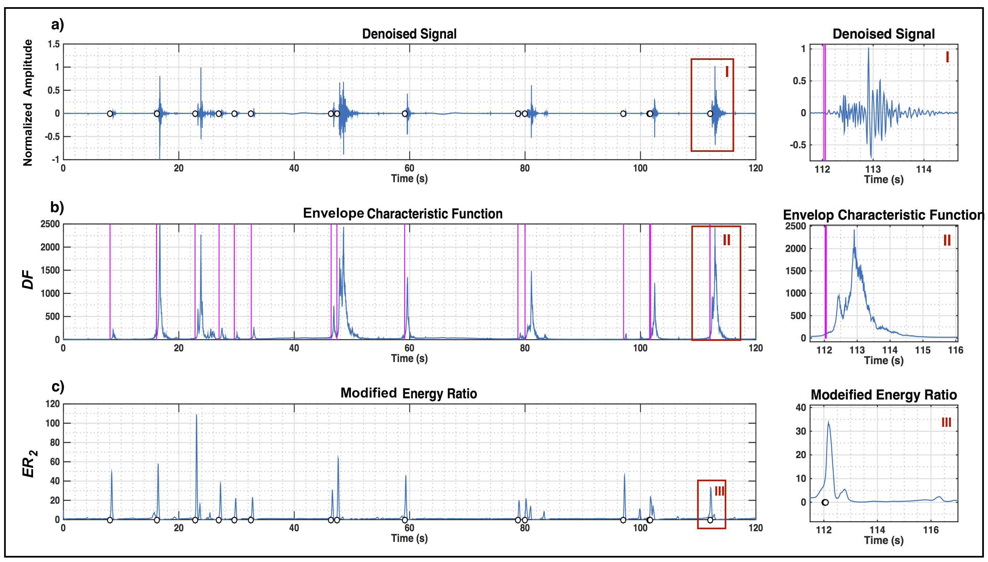
Task: Click tallest peak in Modified Energy Ratio plot
Action: 197,415
